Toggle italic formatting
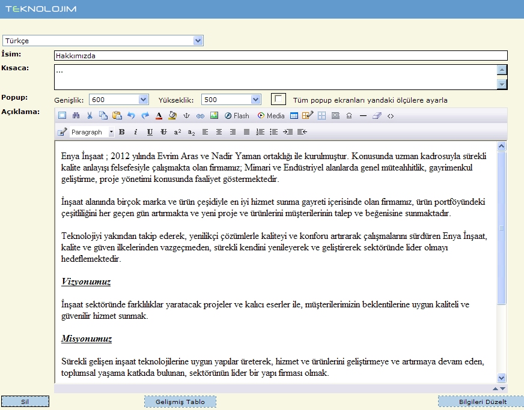Viewport: 524px width, 410px height. pyautogui.click(x=136, y=132)
